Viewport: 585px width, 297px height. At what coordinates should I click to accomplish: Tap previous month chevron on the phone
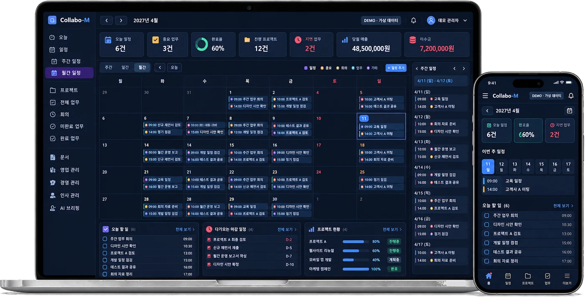coord(487,111)
